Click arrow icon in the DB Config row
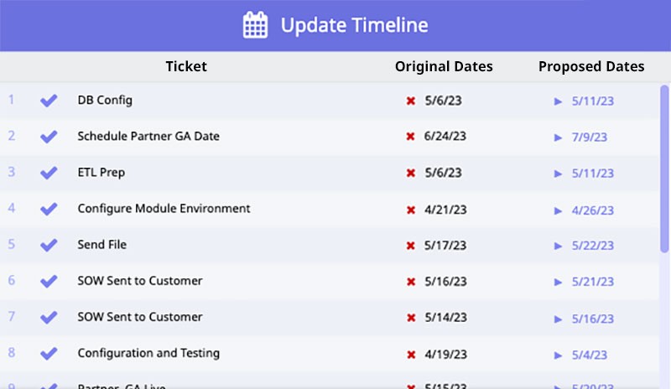This screenshot has width=671, height=389. [558, 101]
